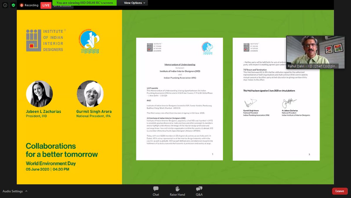Click 'Memorandum of Understanding' title on document
The height and width of the screenshot is (198, 351).
[180, 65]
